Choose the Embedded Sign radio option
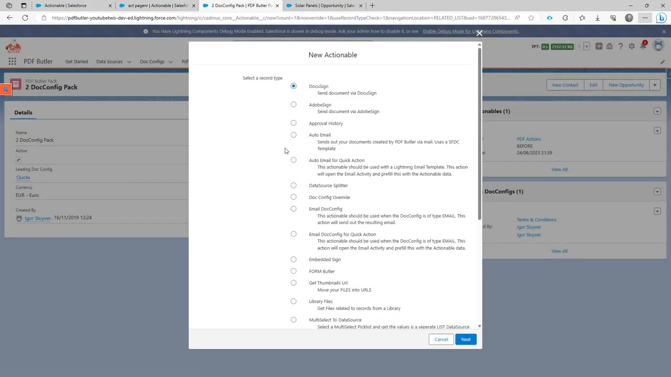 coord(294,260)
